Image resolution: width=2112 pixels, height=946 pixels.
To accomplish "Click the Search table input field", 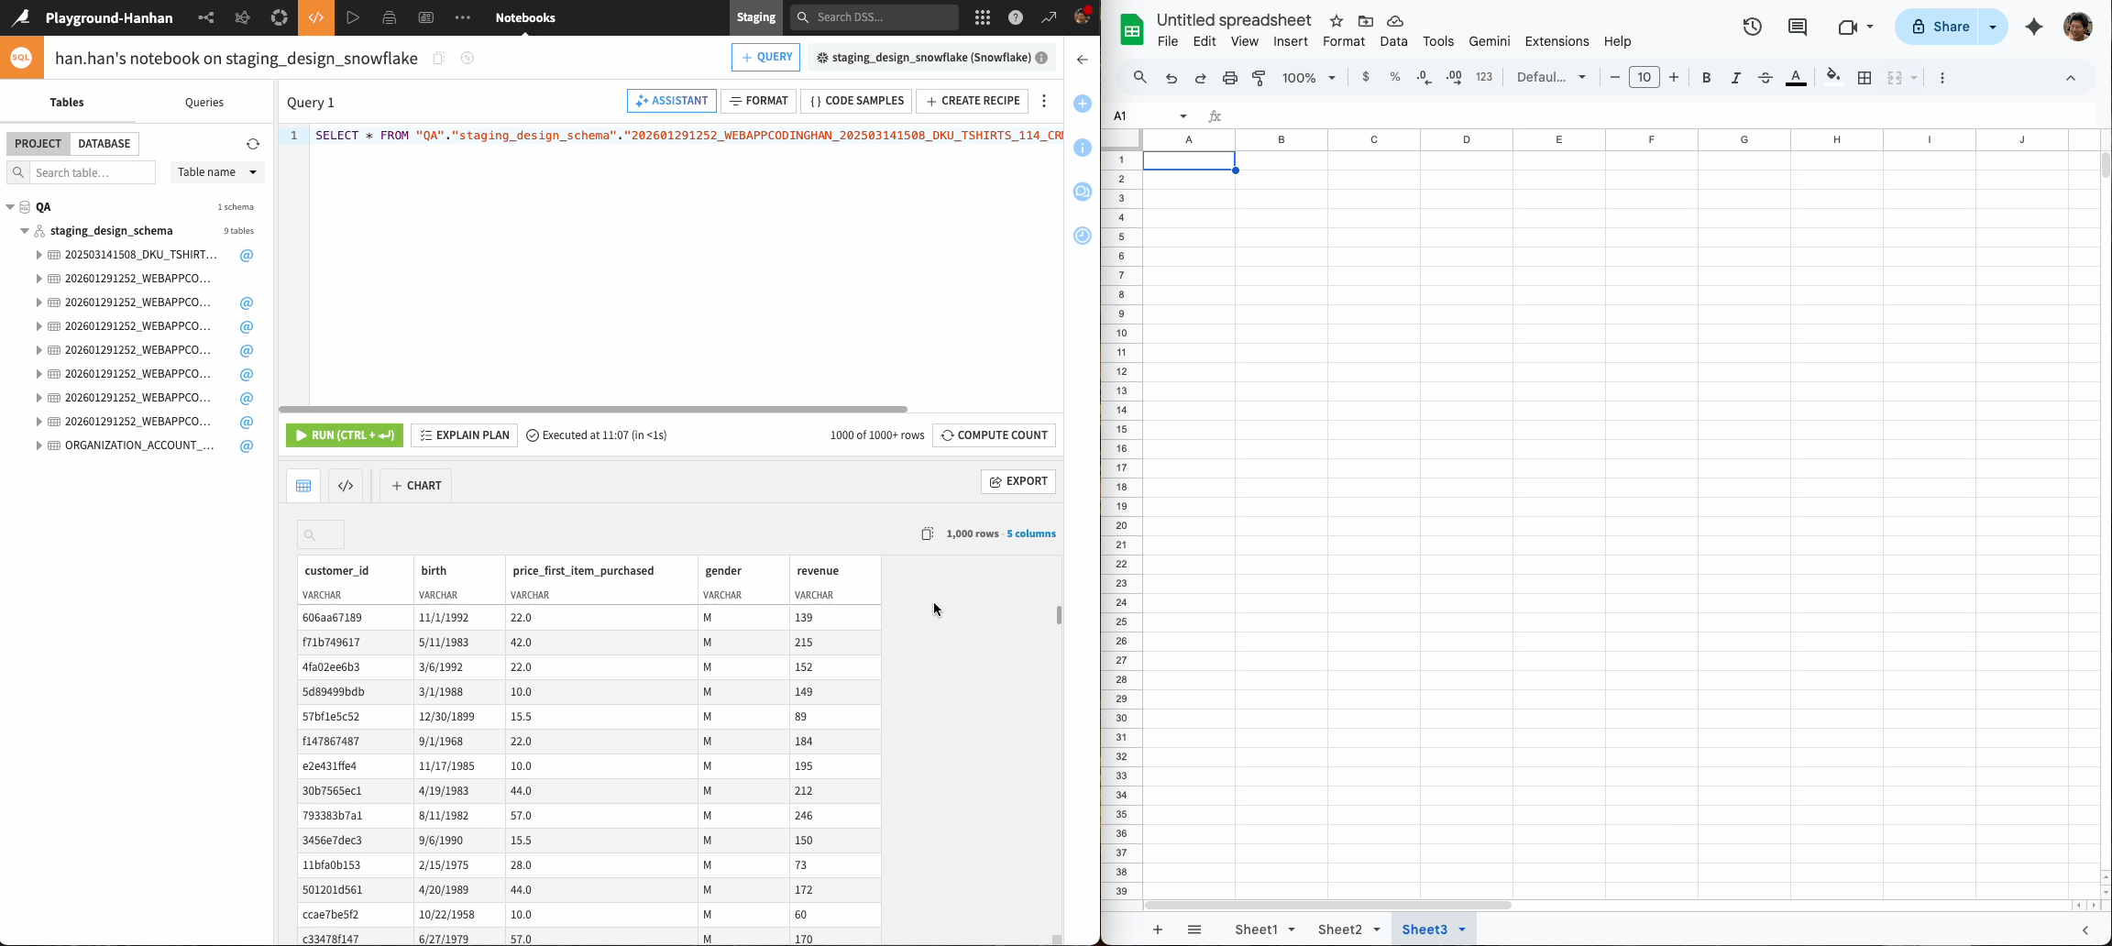I will 93,172.
